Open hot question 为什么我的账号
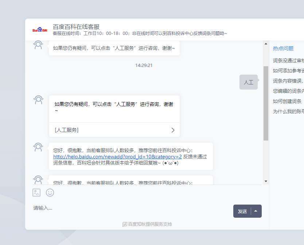 (x=288, y=111)
